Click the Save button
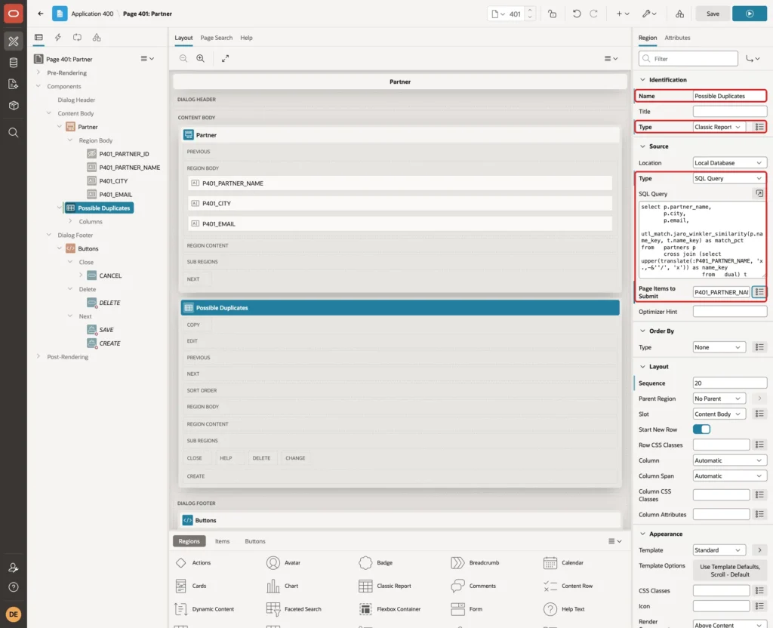This screenshot has width=773, height=628. click(713, 14)
